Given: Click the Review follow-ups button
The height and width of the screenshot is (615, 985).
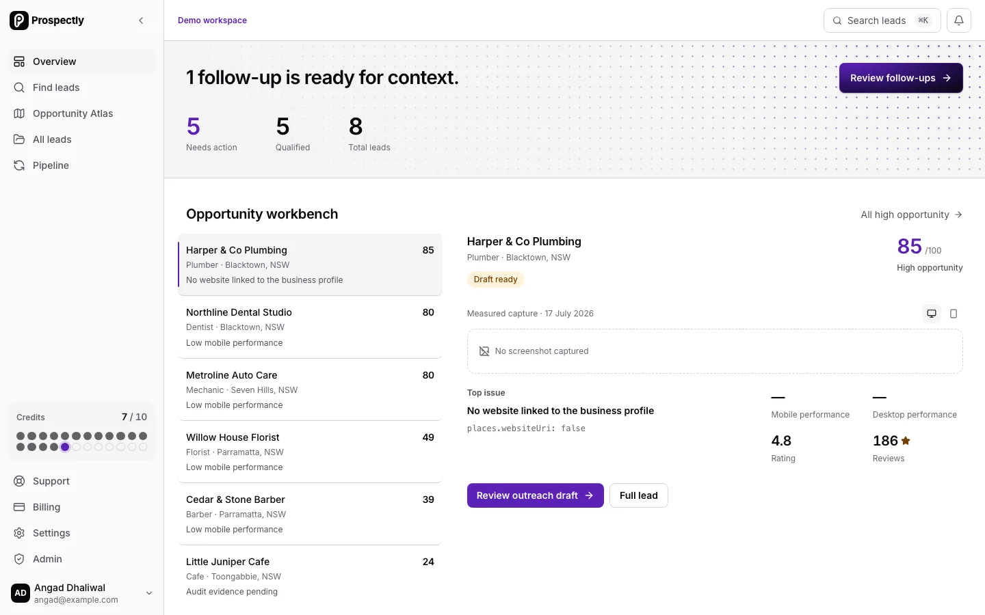Looking at the screenshot, I should [x=901, y=78].
